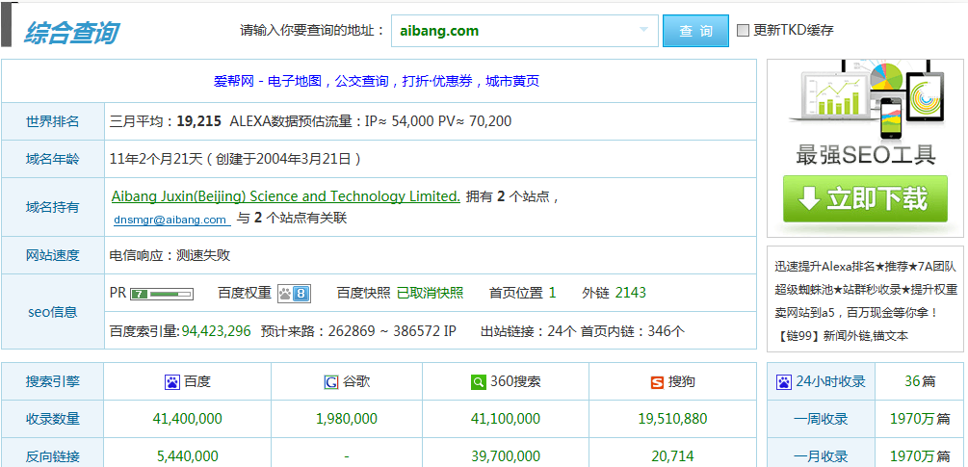Open the 爱帮网 site title link
Image resolution: width=968 pixels, height=467 pixels.
point(377,81)
